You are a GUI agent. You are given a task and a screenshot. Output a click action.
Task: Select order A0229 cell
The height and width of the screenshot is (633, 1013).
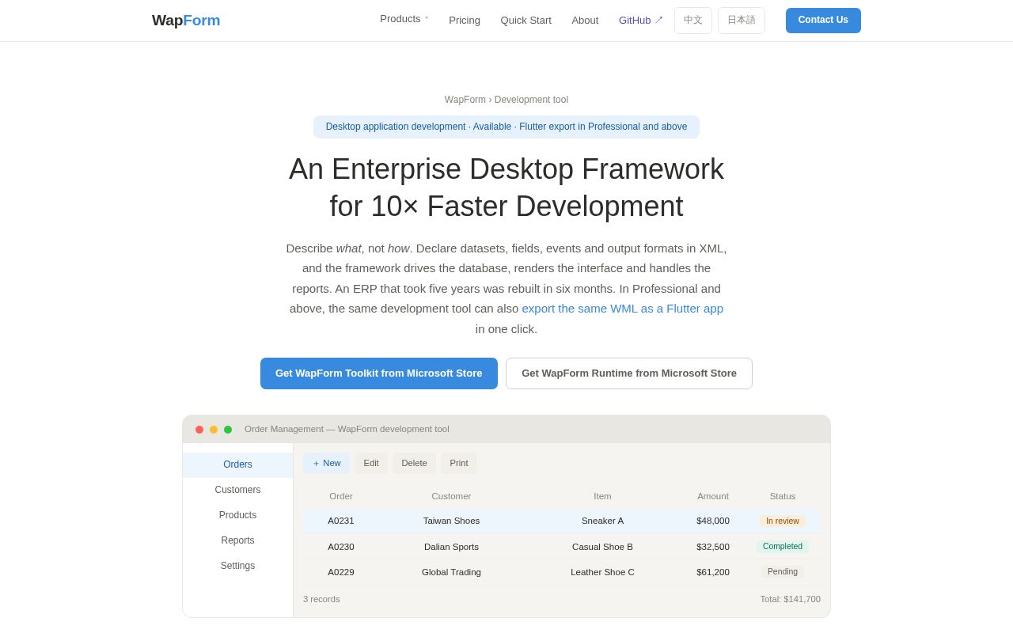coord(341,572)
